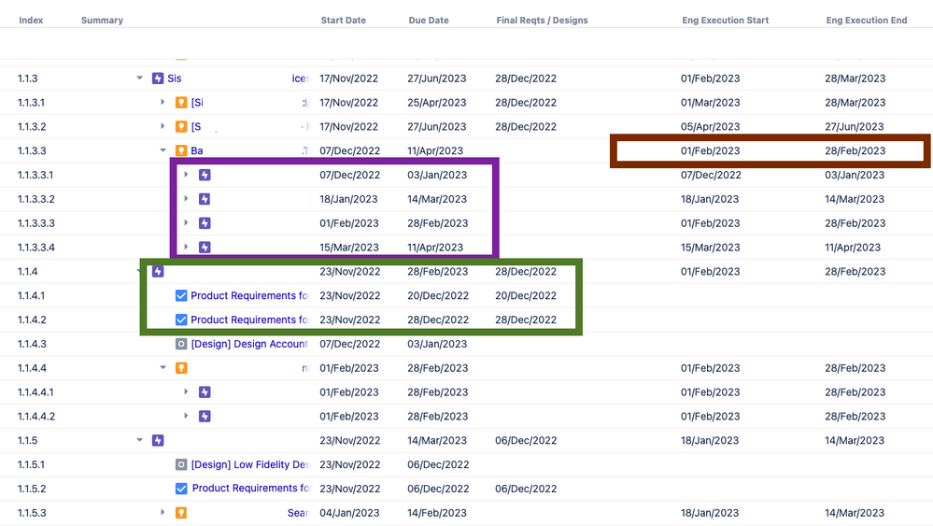This screenshot has height=526, width=933.
Task: Open 'Product Requirements' link in row 1.1.4.2
Action: coord(249,320)
